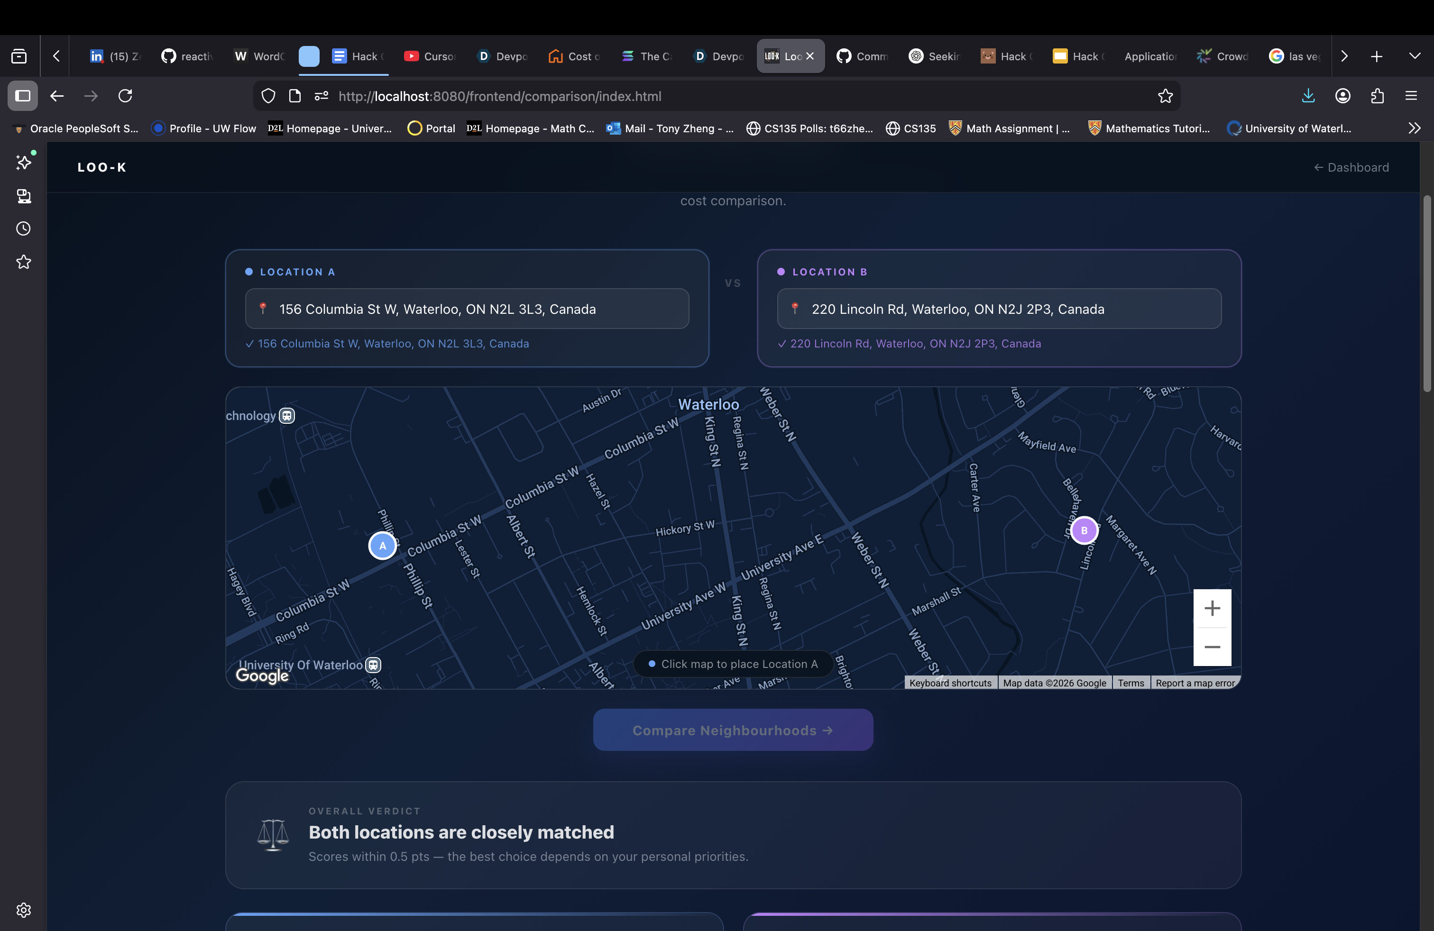This screenshot has height=931, width=1434.
Task: Click Compare Neighbourhoods button
Action: (x=733, y=730)
